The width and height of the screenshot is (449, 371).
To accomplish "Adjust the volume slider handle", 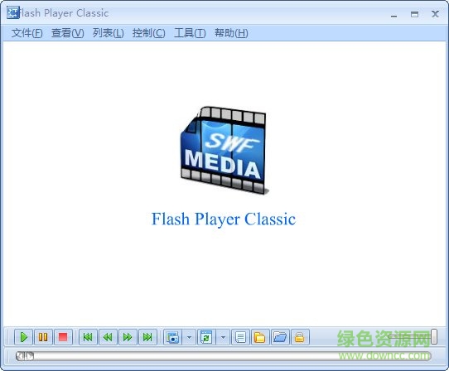I will coord(434,337).
